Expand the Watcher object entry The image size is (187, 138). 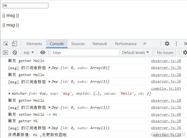click(9, 93)
